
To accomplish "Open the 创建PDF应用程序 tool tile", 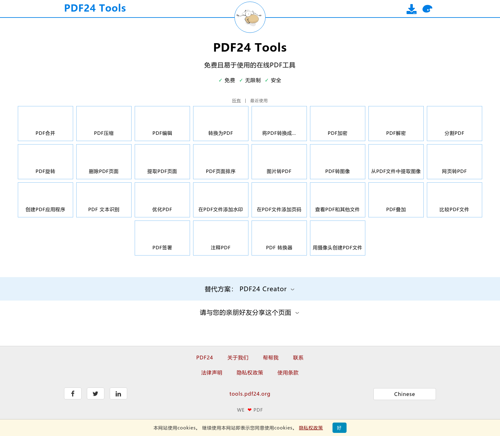I will pos(45,200).
